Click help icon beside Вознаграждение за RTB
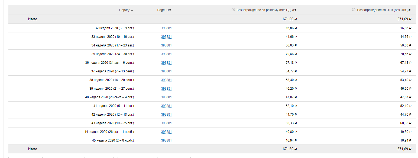Screen dimensions: 418x158 click(x=354, y=10)
